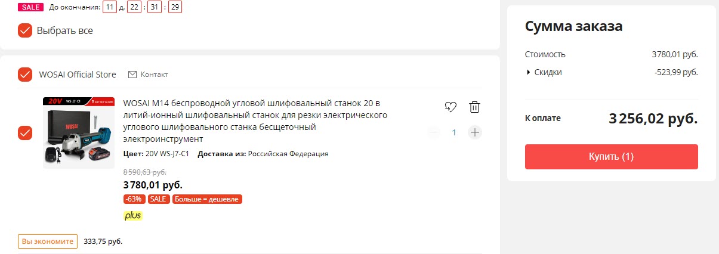The width and height of the screenshot is (719, 254).
Task: Click the pink SALE countdown label
Action: [31, 7]
